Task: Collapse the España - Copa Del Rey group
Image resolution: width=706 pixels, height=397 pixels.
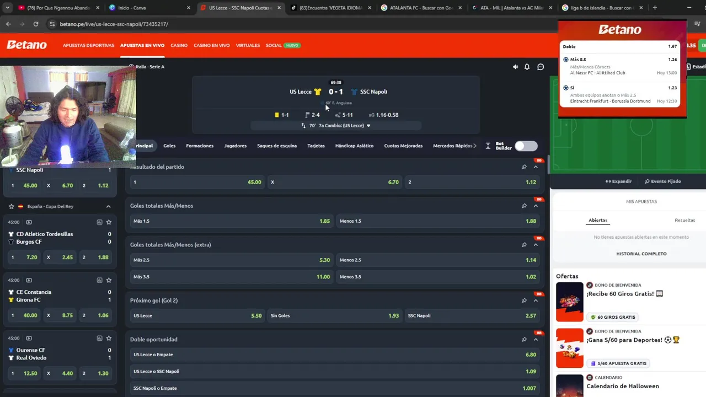Action: pyautogui.click(x=108, y=206)
